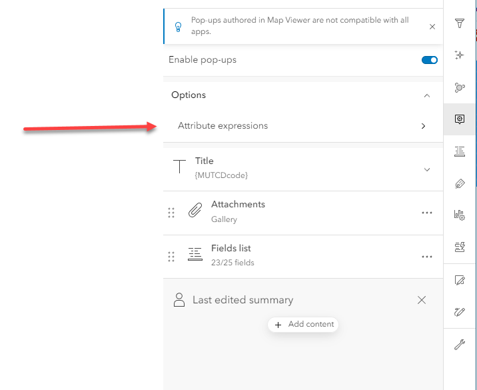
Task: Dismiss the pop-ups compatibility notice
Action: point(432,27)
